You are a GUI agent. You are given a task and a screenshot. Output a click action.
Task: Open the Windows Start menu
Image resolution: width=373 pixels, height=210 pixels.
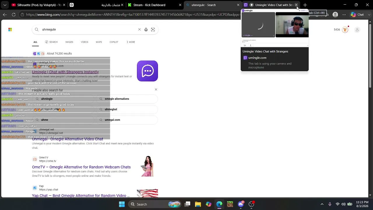pyautogui.click(x=122, y=204)
